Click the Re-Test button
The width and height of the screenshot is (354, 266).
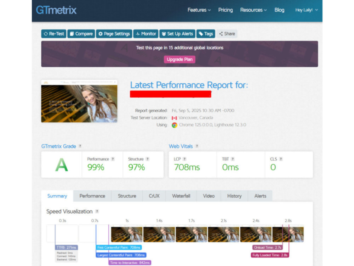pyautogui.click(x=54, y=34)
